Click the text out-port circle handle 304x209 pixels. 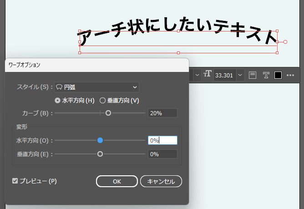pos(285,42)
